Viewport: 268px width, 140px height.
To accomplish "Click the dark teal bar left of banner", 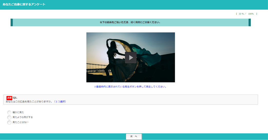I will 12,22.
